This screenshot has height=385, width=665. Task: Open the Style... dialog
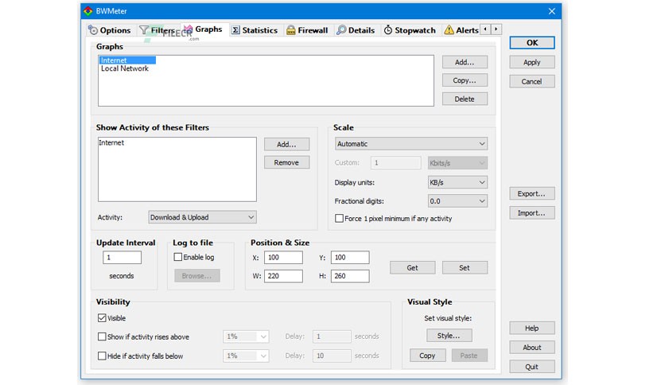click(x=449, y=336)
